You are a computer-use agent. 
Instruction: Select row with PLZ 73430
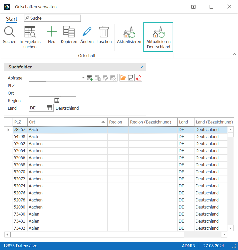(120, 214)
